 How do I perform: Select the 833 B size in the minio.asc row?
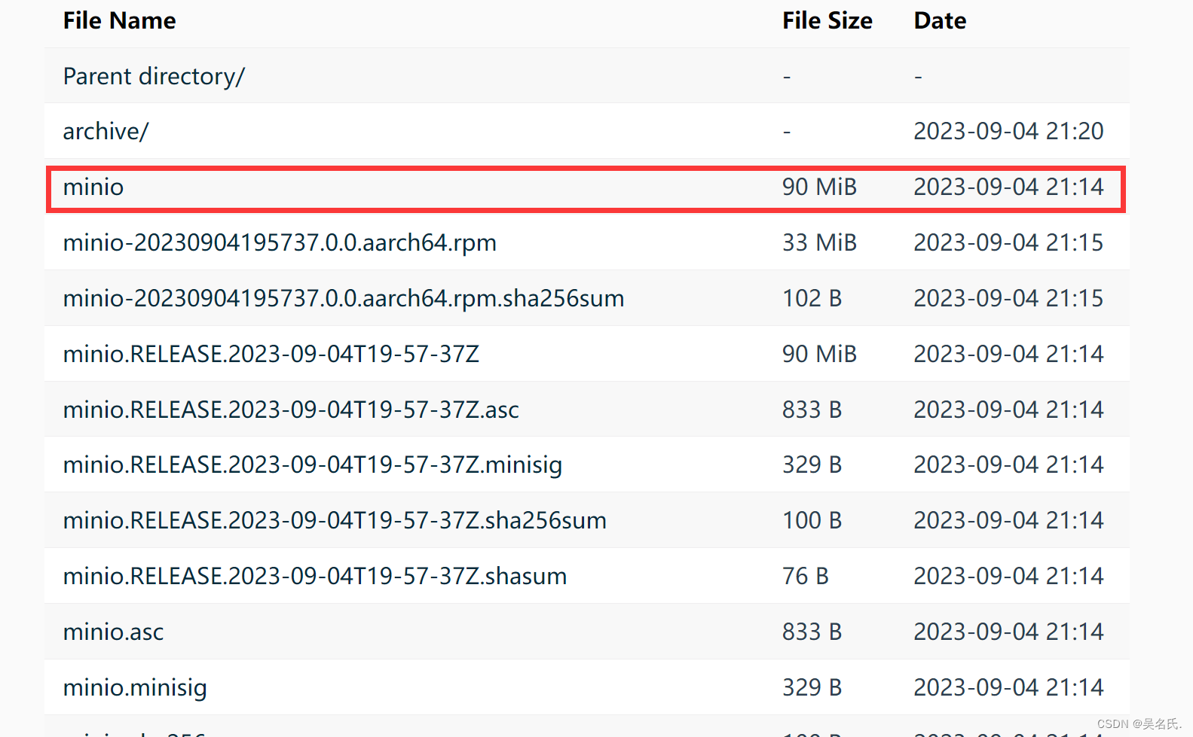coord(812,632)
